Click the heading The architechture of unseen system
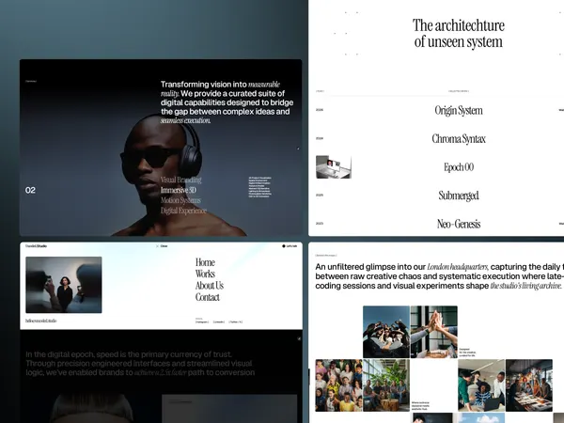This screenshot has height=423, width=564. 459,33
